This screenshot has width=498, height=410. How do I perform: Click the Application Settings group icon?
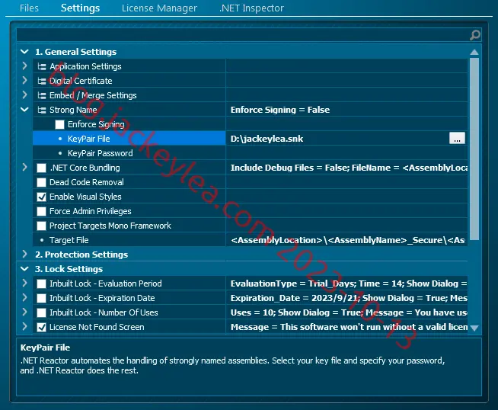tap(42, 66)
